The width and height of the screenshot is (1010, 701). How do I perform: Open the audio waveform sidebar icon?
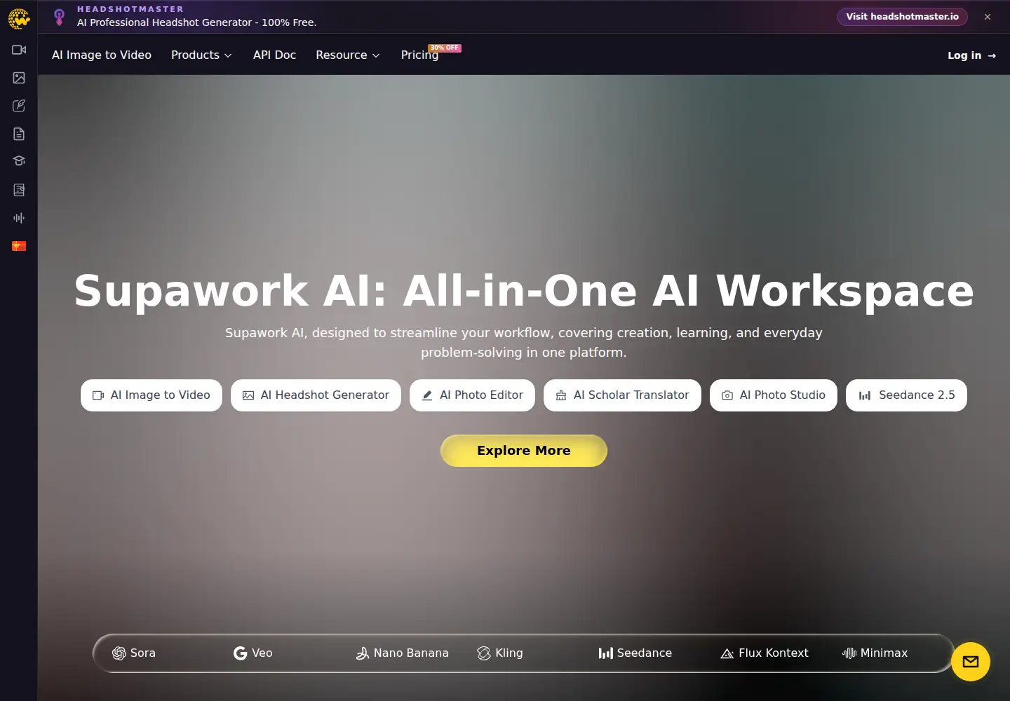coord(19,218)
